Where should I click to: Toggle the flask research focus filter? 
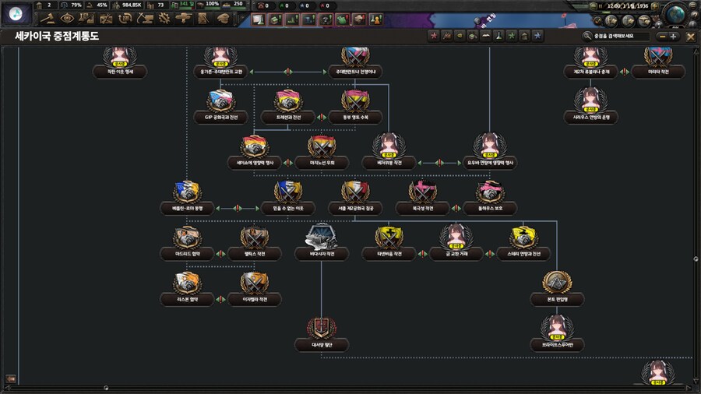pyautogui.click(x=498, y=36)
